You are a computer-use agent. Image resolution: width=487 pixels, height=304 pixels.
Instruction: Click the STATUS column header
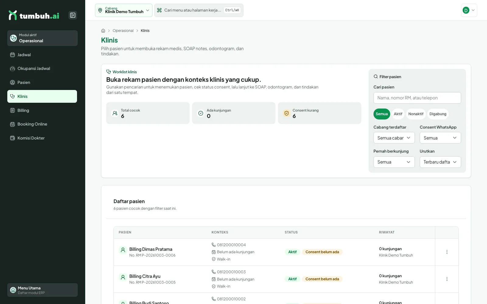[291, 232]
